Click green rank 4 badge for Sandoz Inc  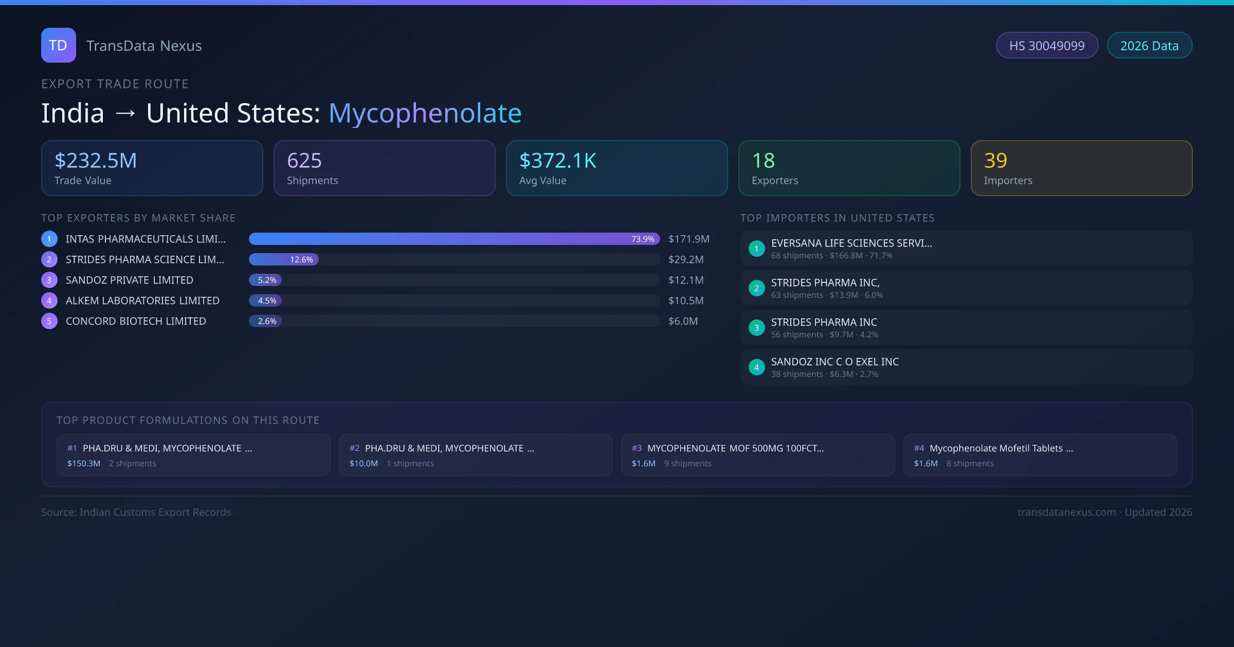point(756,367)
